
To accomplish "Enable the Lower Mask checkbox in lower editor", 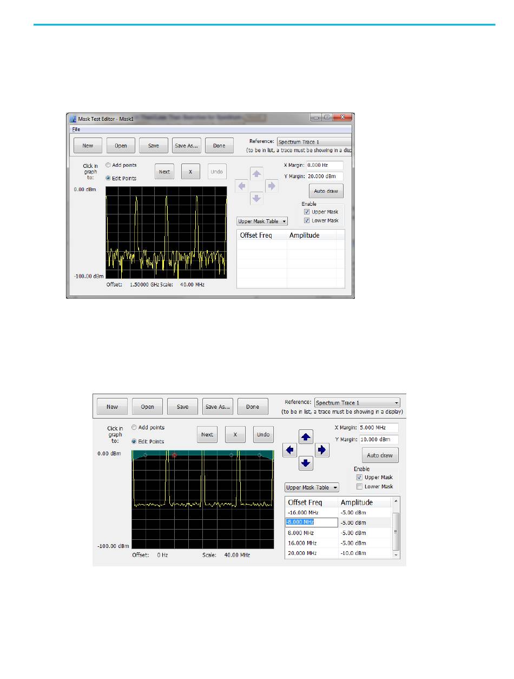I will coord(359,487).
